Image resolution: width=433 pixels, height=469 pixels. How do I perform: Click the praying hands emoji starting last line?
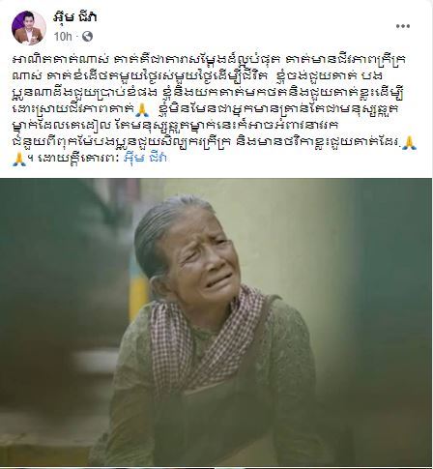(x=19, y=159)
